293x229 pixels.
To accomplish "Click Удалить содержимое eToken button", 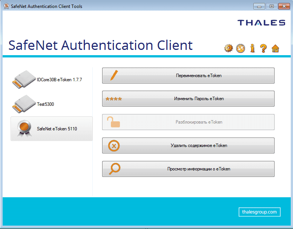I will tap(188, 145).
